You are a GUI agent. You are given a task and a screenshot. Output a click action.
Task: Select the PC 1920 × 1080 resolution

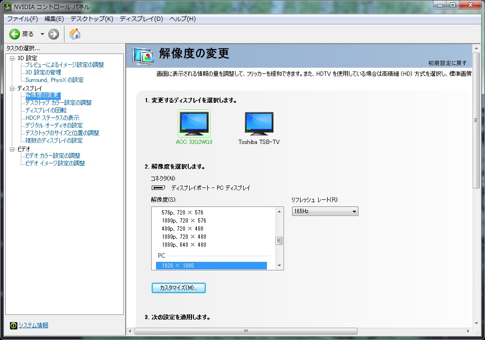(x=211, y=266)
